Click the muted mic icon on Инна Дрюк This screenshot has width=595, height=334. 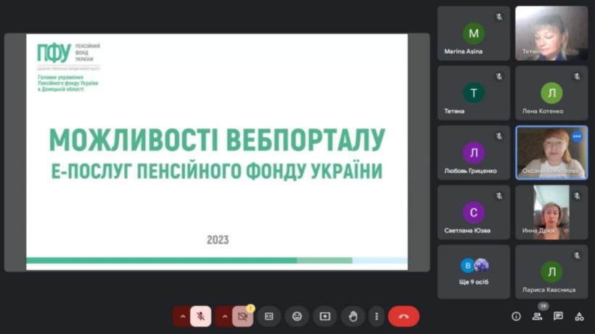click(x=577, y=196)
